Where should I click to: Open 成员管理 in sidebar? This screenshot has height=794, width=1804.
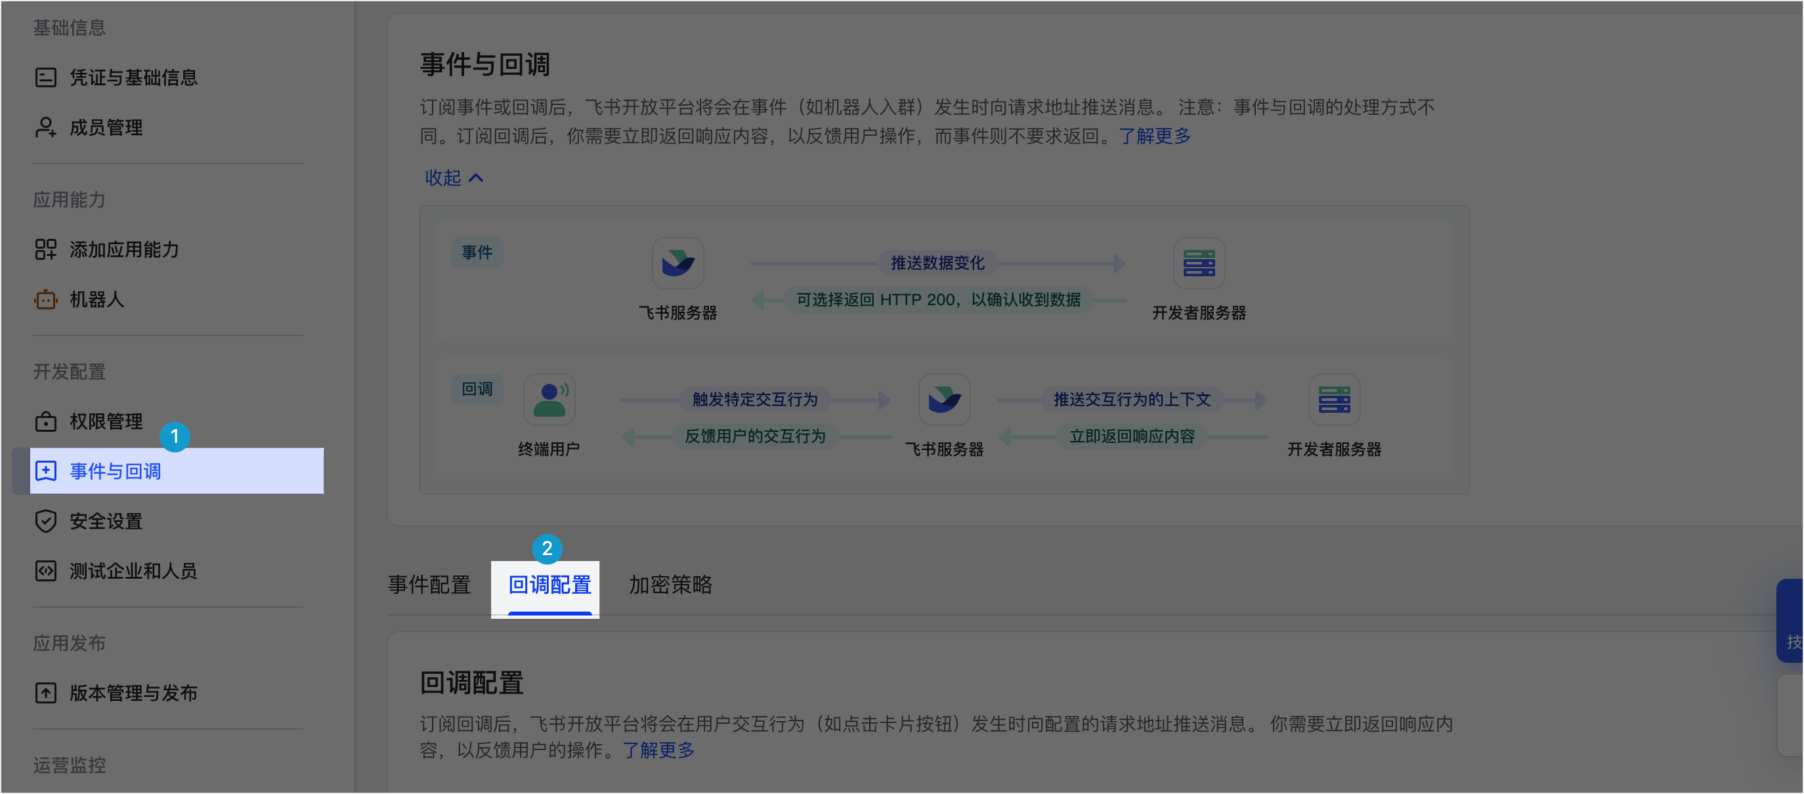point(106,127)
